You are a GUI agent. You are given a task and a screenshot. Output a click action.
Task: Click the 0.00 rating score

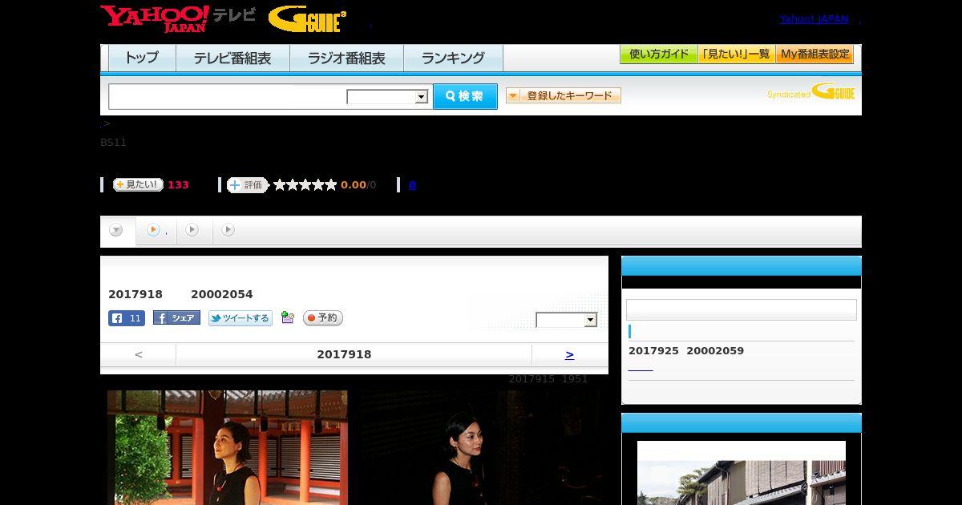(354, 185)
